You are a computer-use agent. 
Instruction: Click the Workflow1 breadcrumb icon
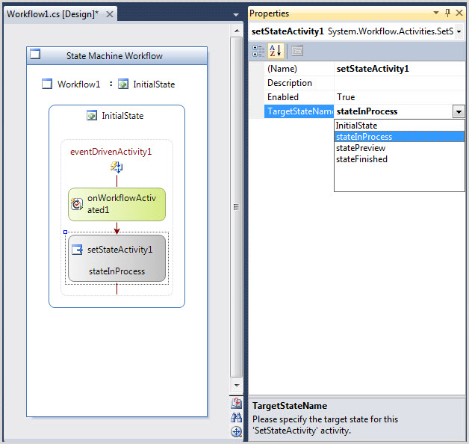point(47,84)
